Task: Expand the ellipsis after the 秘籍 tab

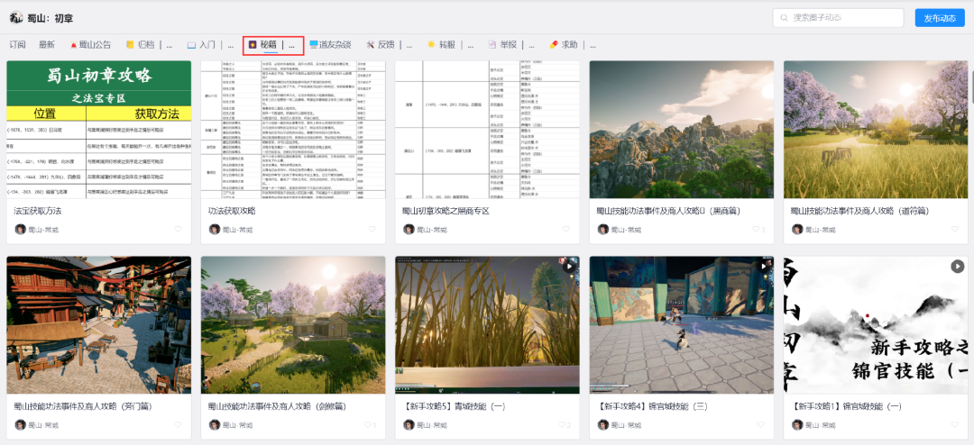Action: click(x=292, y=45)
